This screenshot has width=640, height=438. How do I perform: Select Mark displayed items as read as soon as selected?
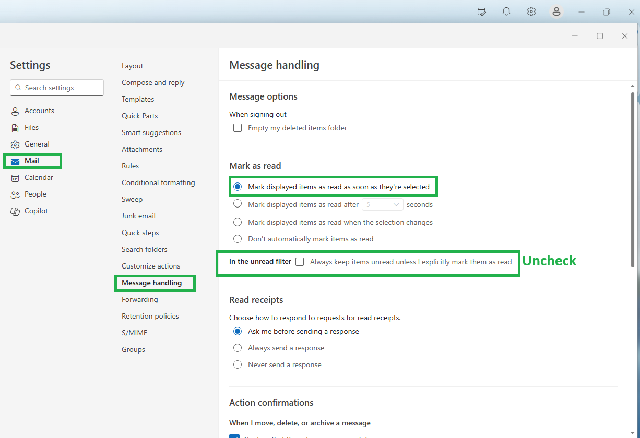click(x=238, y=187)
